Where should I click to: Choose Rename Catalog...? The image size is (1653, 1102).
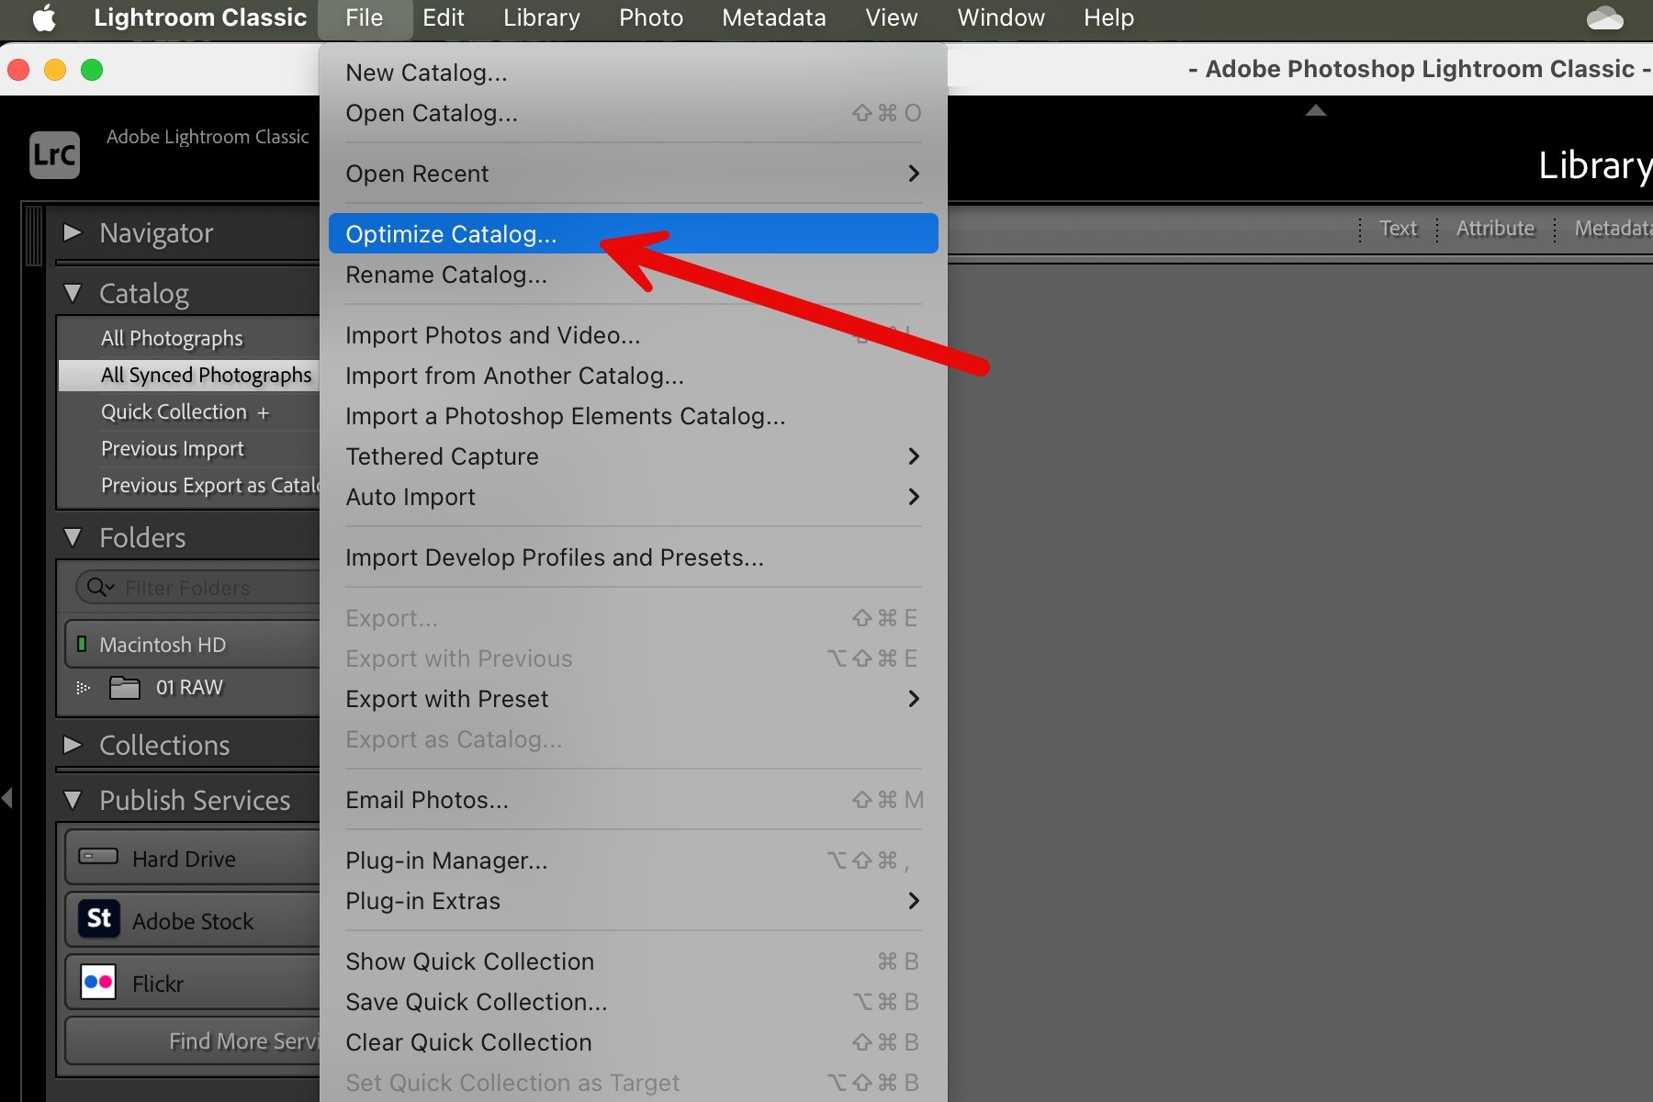click(633, 275)
